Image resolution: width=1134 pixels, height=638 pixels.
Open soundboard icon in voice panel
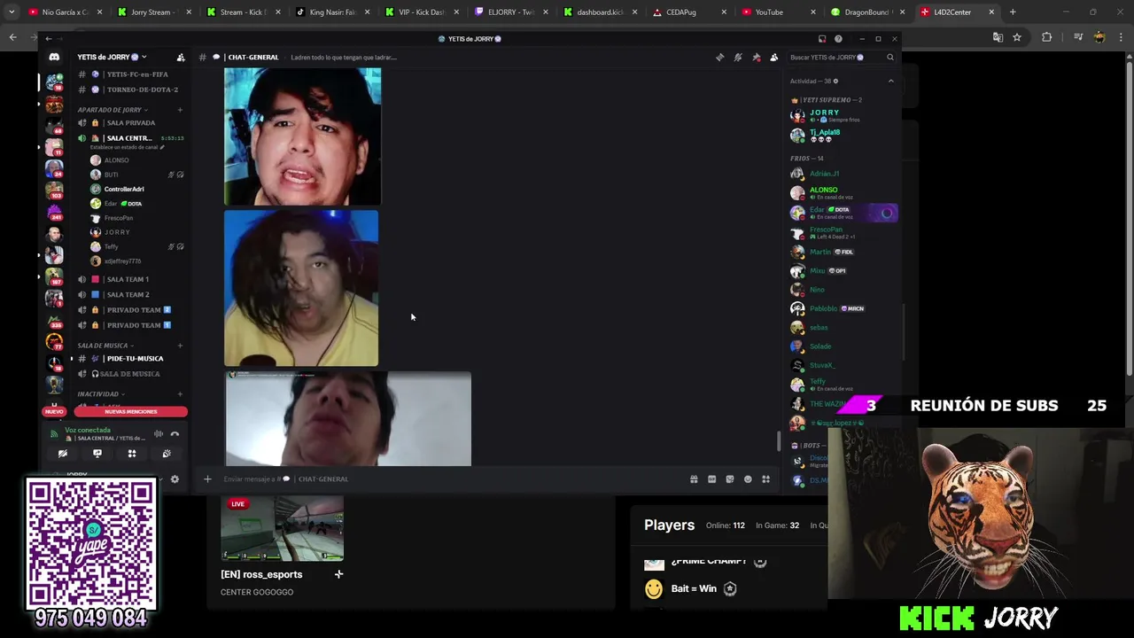click(x=167, y=454)
